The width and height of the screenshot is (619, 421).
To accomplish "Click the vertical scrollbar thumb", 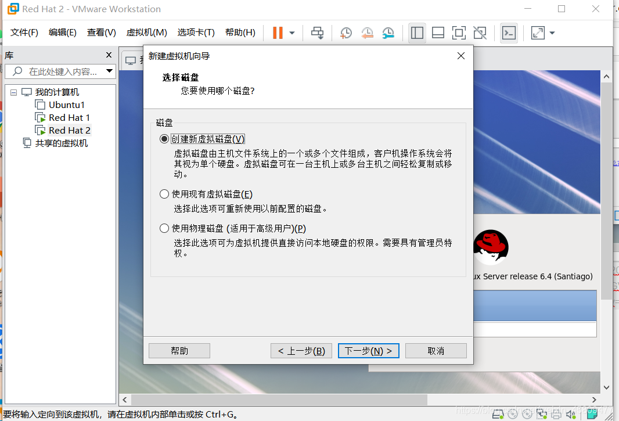I will point(606,191).
